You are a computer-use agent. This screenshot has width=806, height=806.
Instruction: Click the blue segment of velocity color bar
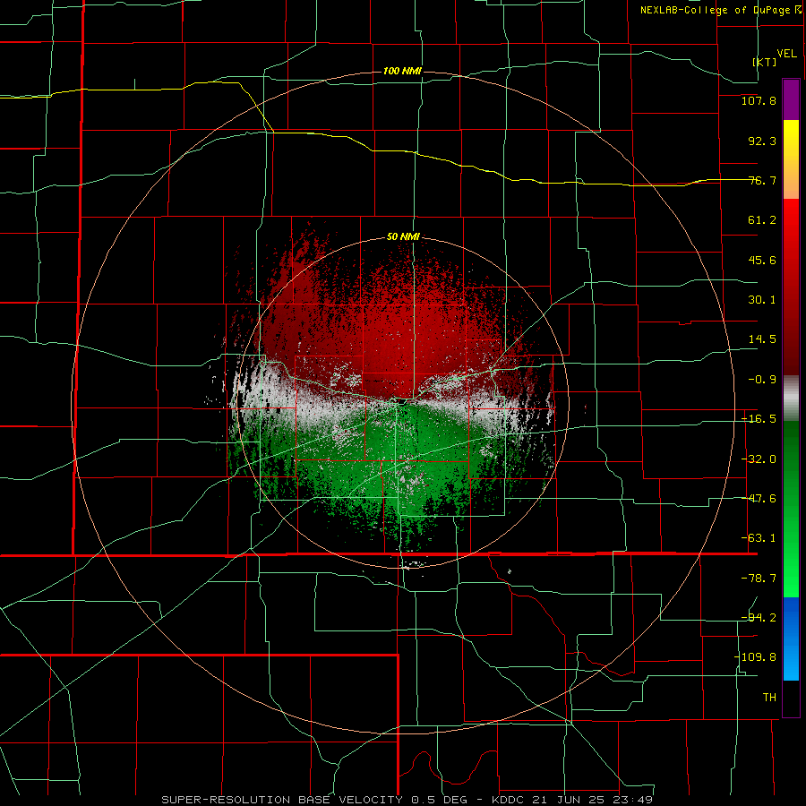click(791, 639)
